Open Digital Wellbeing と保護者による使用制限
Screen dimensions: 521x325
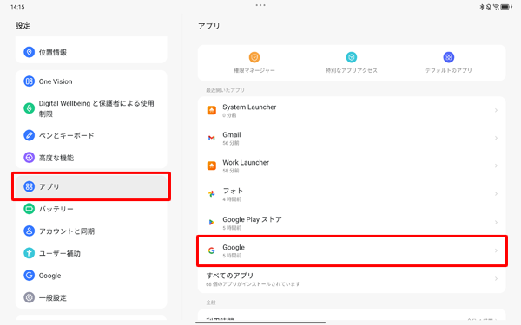pyautogui.click(x=91, y=108)
